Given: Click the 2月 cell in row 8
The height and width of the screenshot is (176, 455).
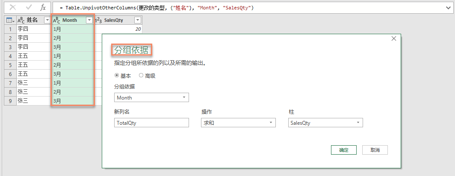Looking at the screenshot, I should [73, 92].
